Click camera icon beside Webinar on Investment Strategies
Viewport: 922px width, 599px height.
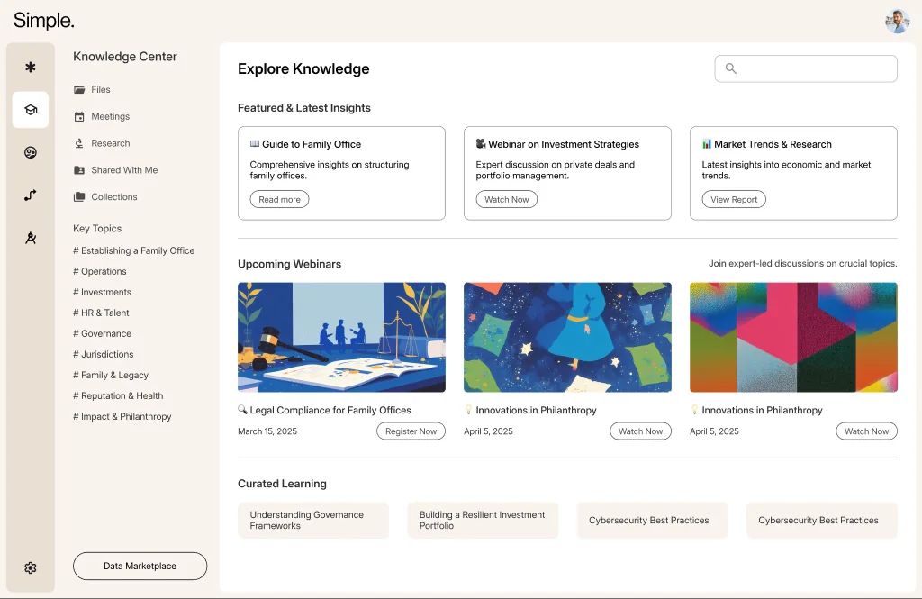481,143
